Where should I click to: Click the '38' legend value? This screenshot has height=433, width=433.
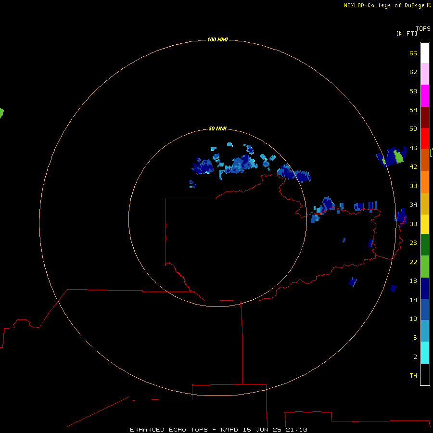tap(413, 186)
